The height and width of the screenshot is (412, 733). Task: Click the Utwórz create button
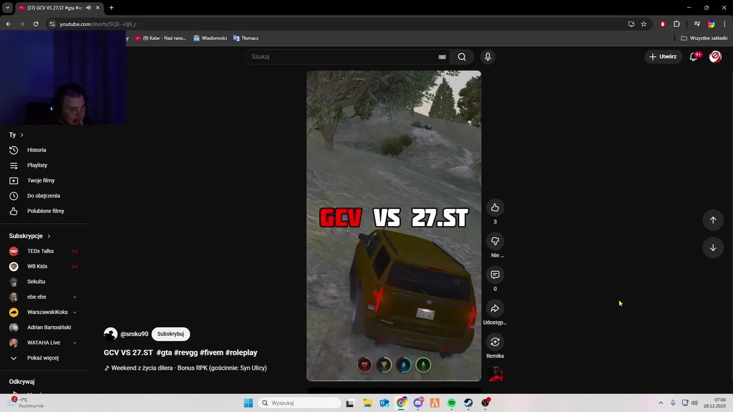click(x=663, y=57)
